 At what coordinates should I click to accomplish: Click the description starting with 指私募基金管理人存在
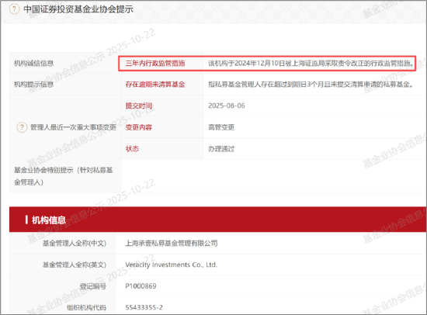pyautogui.click(x=311, y=85)
